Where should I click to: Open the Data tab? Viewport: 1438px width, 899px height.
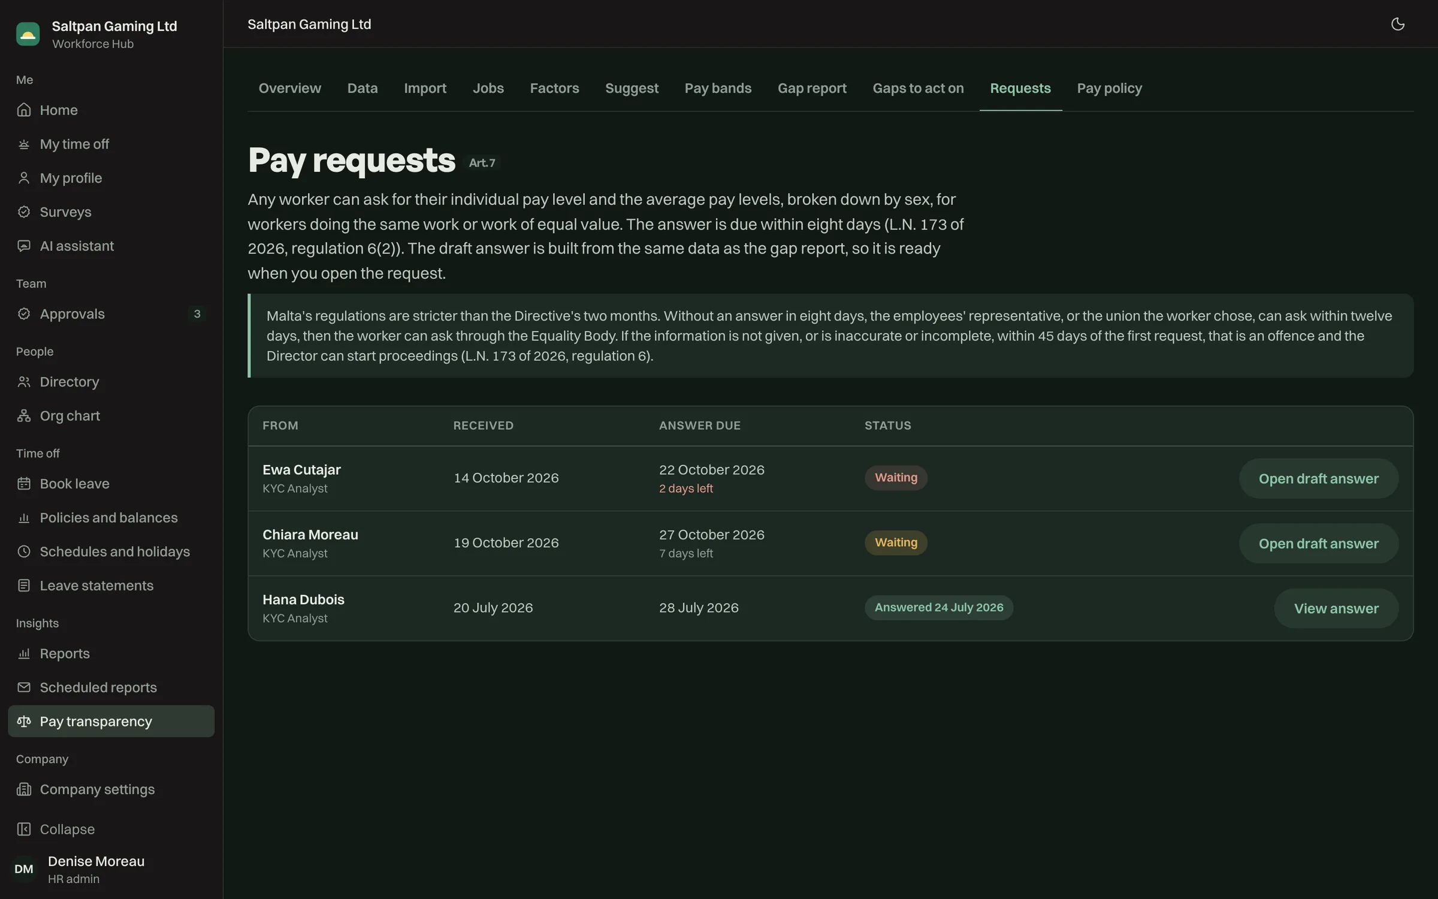pos(362,88)
